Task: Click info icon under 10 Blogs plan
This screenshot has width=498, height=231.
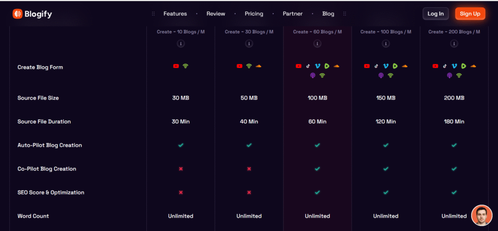Action: click(181, 44)
